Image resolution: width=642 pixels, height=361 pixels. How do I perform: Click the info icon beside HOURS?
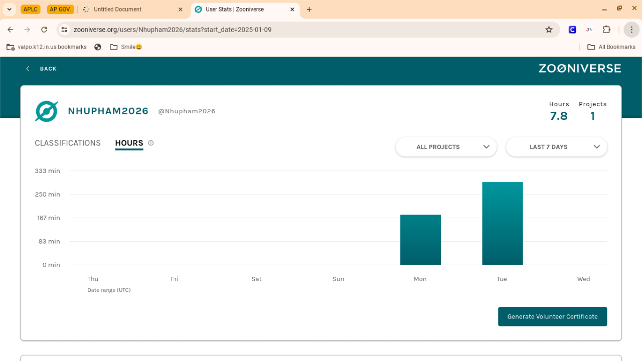151,143
